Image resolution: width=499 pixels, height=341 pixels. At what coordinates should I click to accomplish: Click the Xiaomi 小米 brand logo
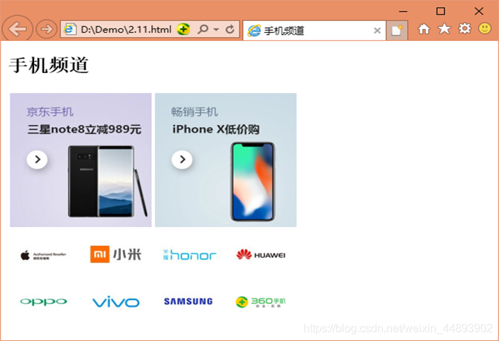click(x=116, y=254)
